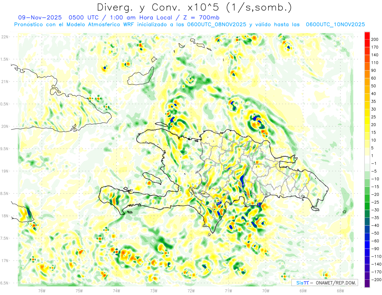Click the colorbar value label '-1'
The image size is (382, 295).
374,164
